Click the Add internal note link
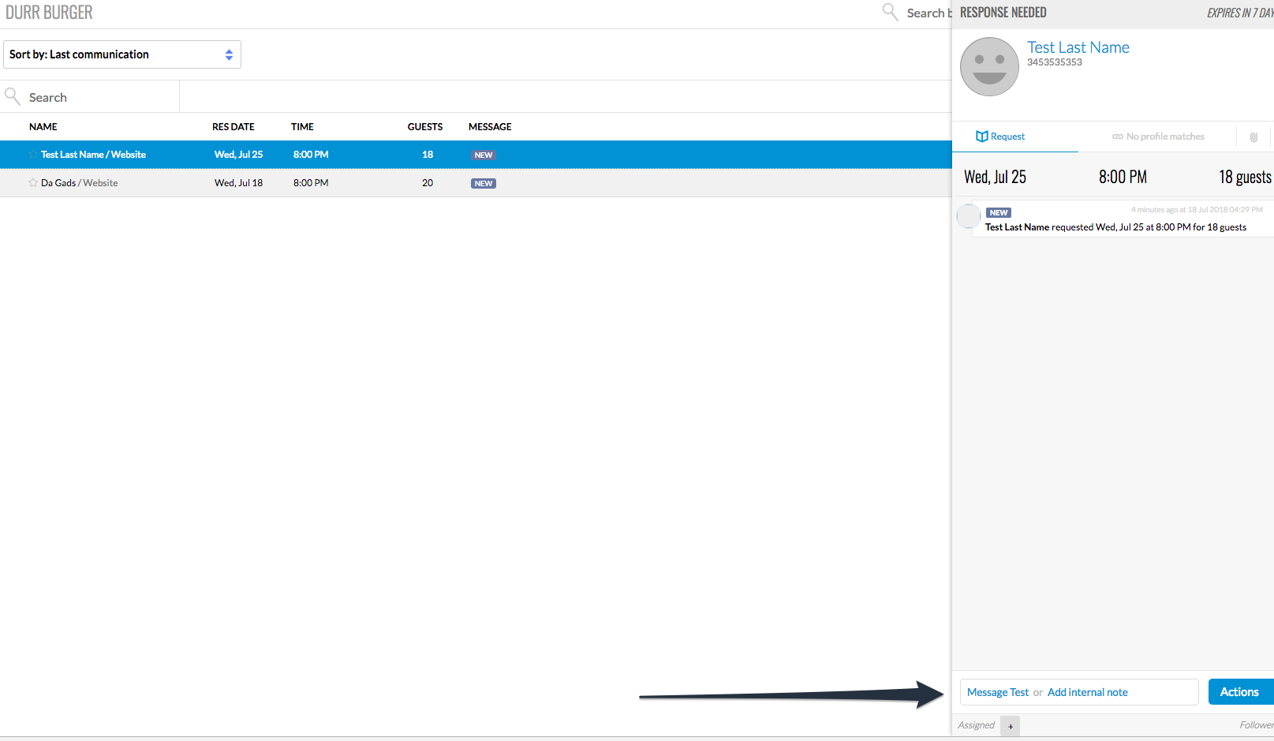This screenshot has width=1274, height=741. (1087, 693)
